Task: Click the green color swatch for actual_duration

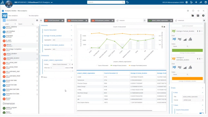Action: (187, 50)
